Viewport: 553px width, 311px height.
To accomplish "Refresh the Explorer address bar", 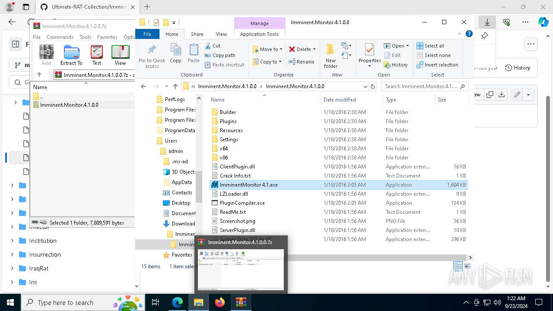I will pyautogui.click(x=373, y=86).
